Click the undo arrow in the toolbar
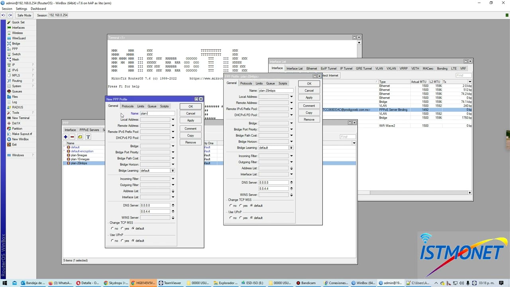 [x=4, y=15]
